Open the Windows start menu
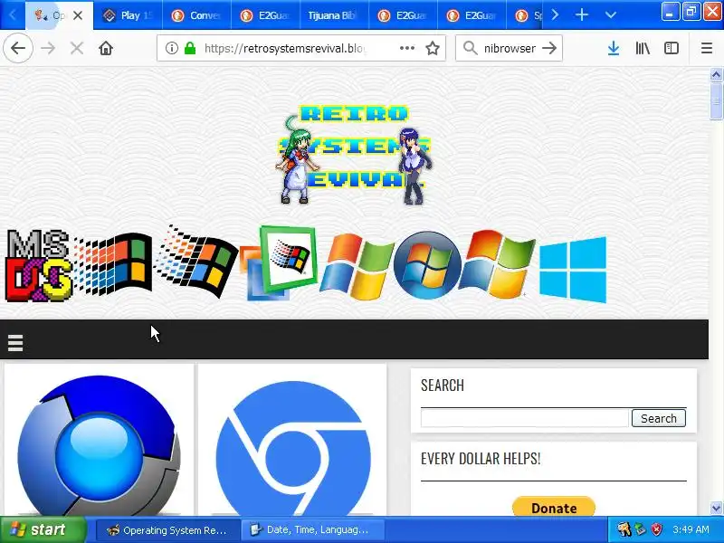Image resolution: width=724 pixels, height=543 pixels. [43, 529]
